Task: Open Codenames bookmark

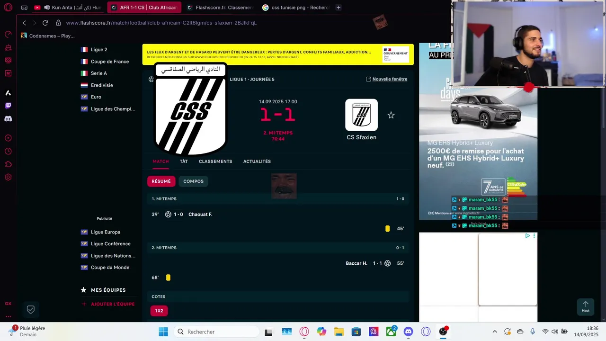Action: (48, 36)
